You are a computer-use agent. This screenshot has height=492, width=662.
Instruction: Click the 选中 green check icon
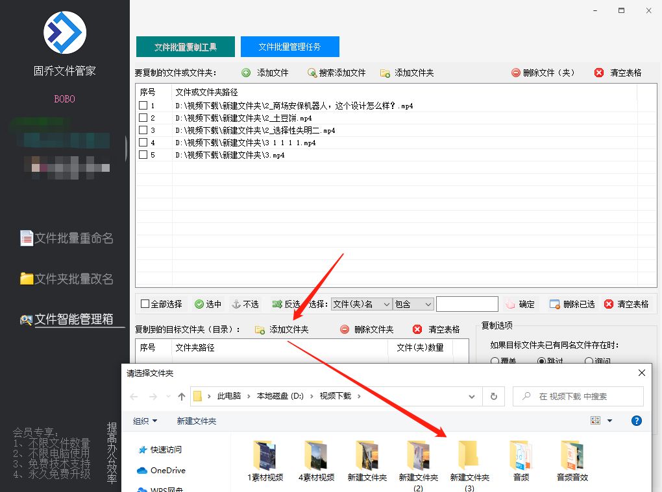tap(199, 304)
